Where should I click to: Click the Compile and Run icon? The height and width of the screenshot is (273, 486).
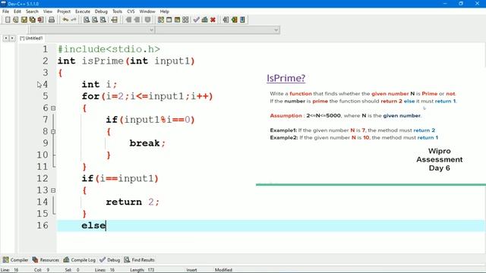[x=177, y=20]
